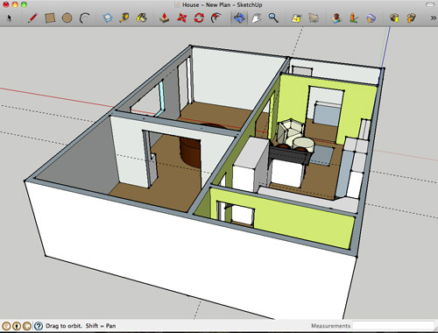Activate the Zoom magnifier tool
Screen dimensions: 438x333
pos(273,18)
